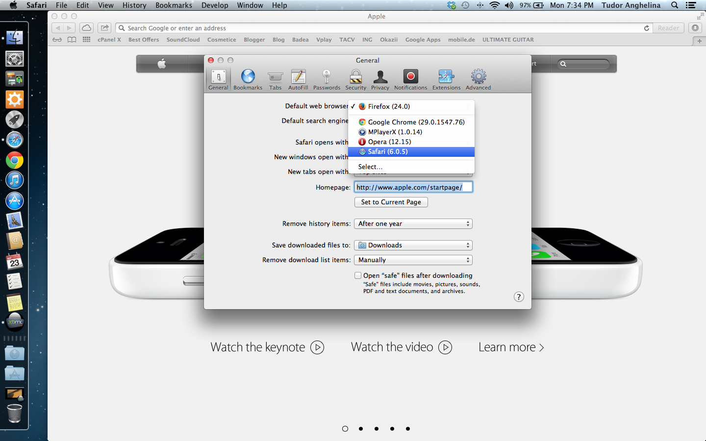Follow the Learn more link
706x441 pixels.
click(511, 347)
